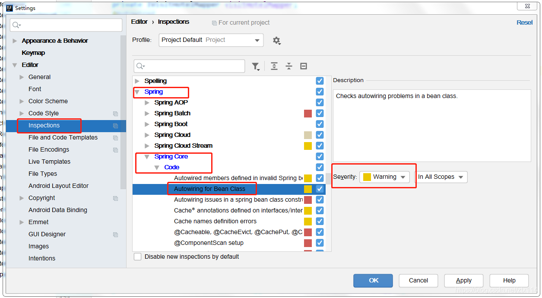Select Android Data Binding in sidebar
This screenshot has width=542, height=298.
coord(58,210)
